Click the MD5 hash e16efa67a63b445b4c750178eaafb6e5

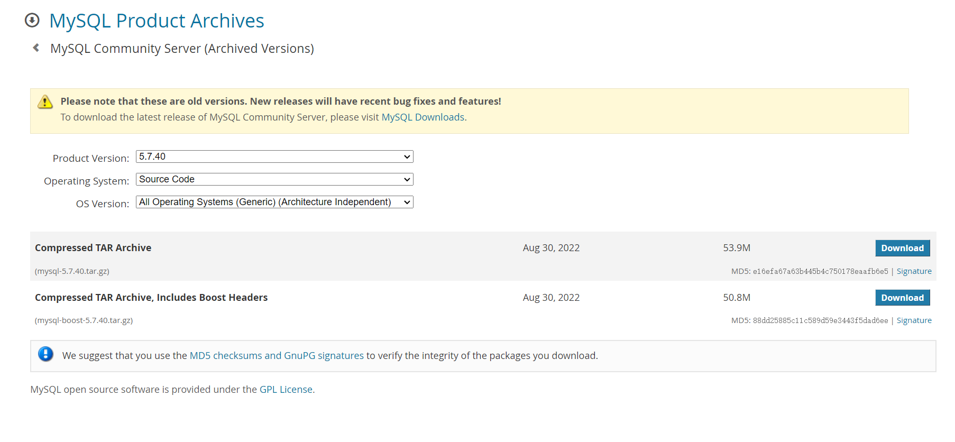[x=820, y=271]
